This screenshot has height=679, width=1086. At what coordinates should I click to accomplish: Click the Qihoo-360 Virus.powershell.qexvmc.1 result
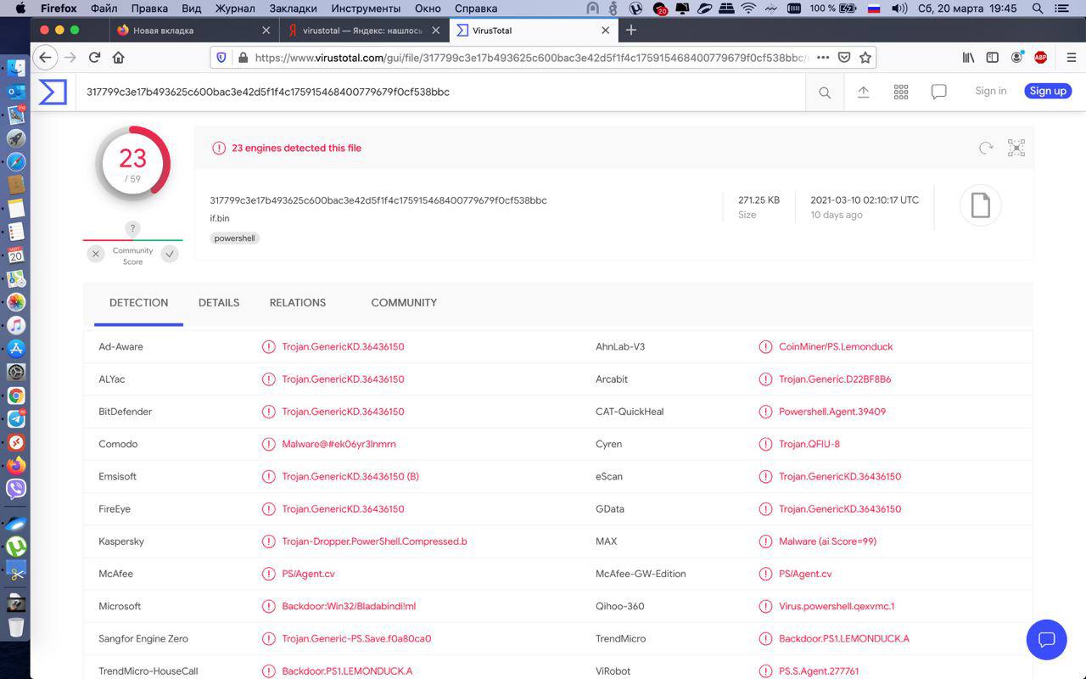pyautogui.click(x=837, y=607)
